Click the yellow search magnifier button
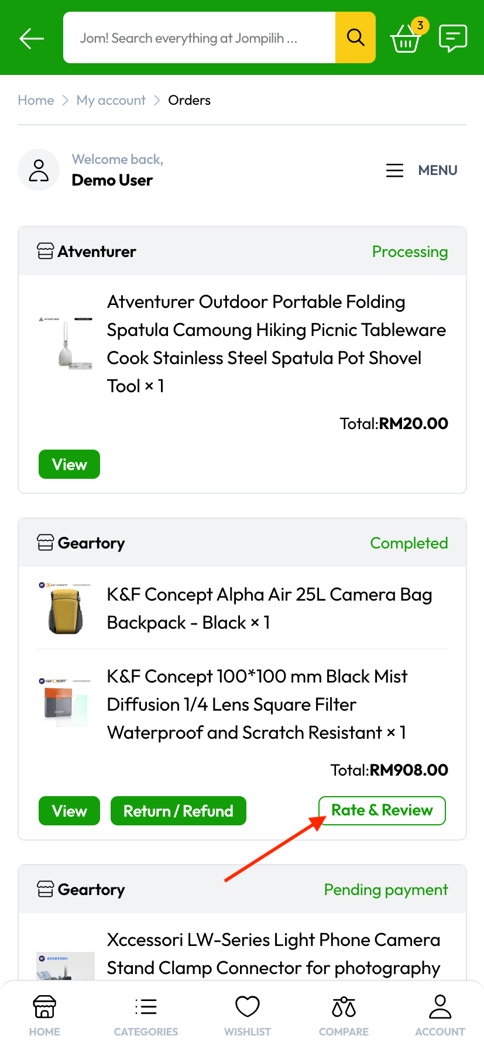Screen dimensions: 484x1049 tap(355, 37)
